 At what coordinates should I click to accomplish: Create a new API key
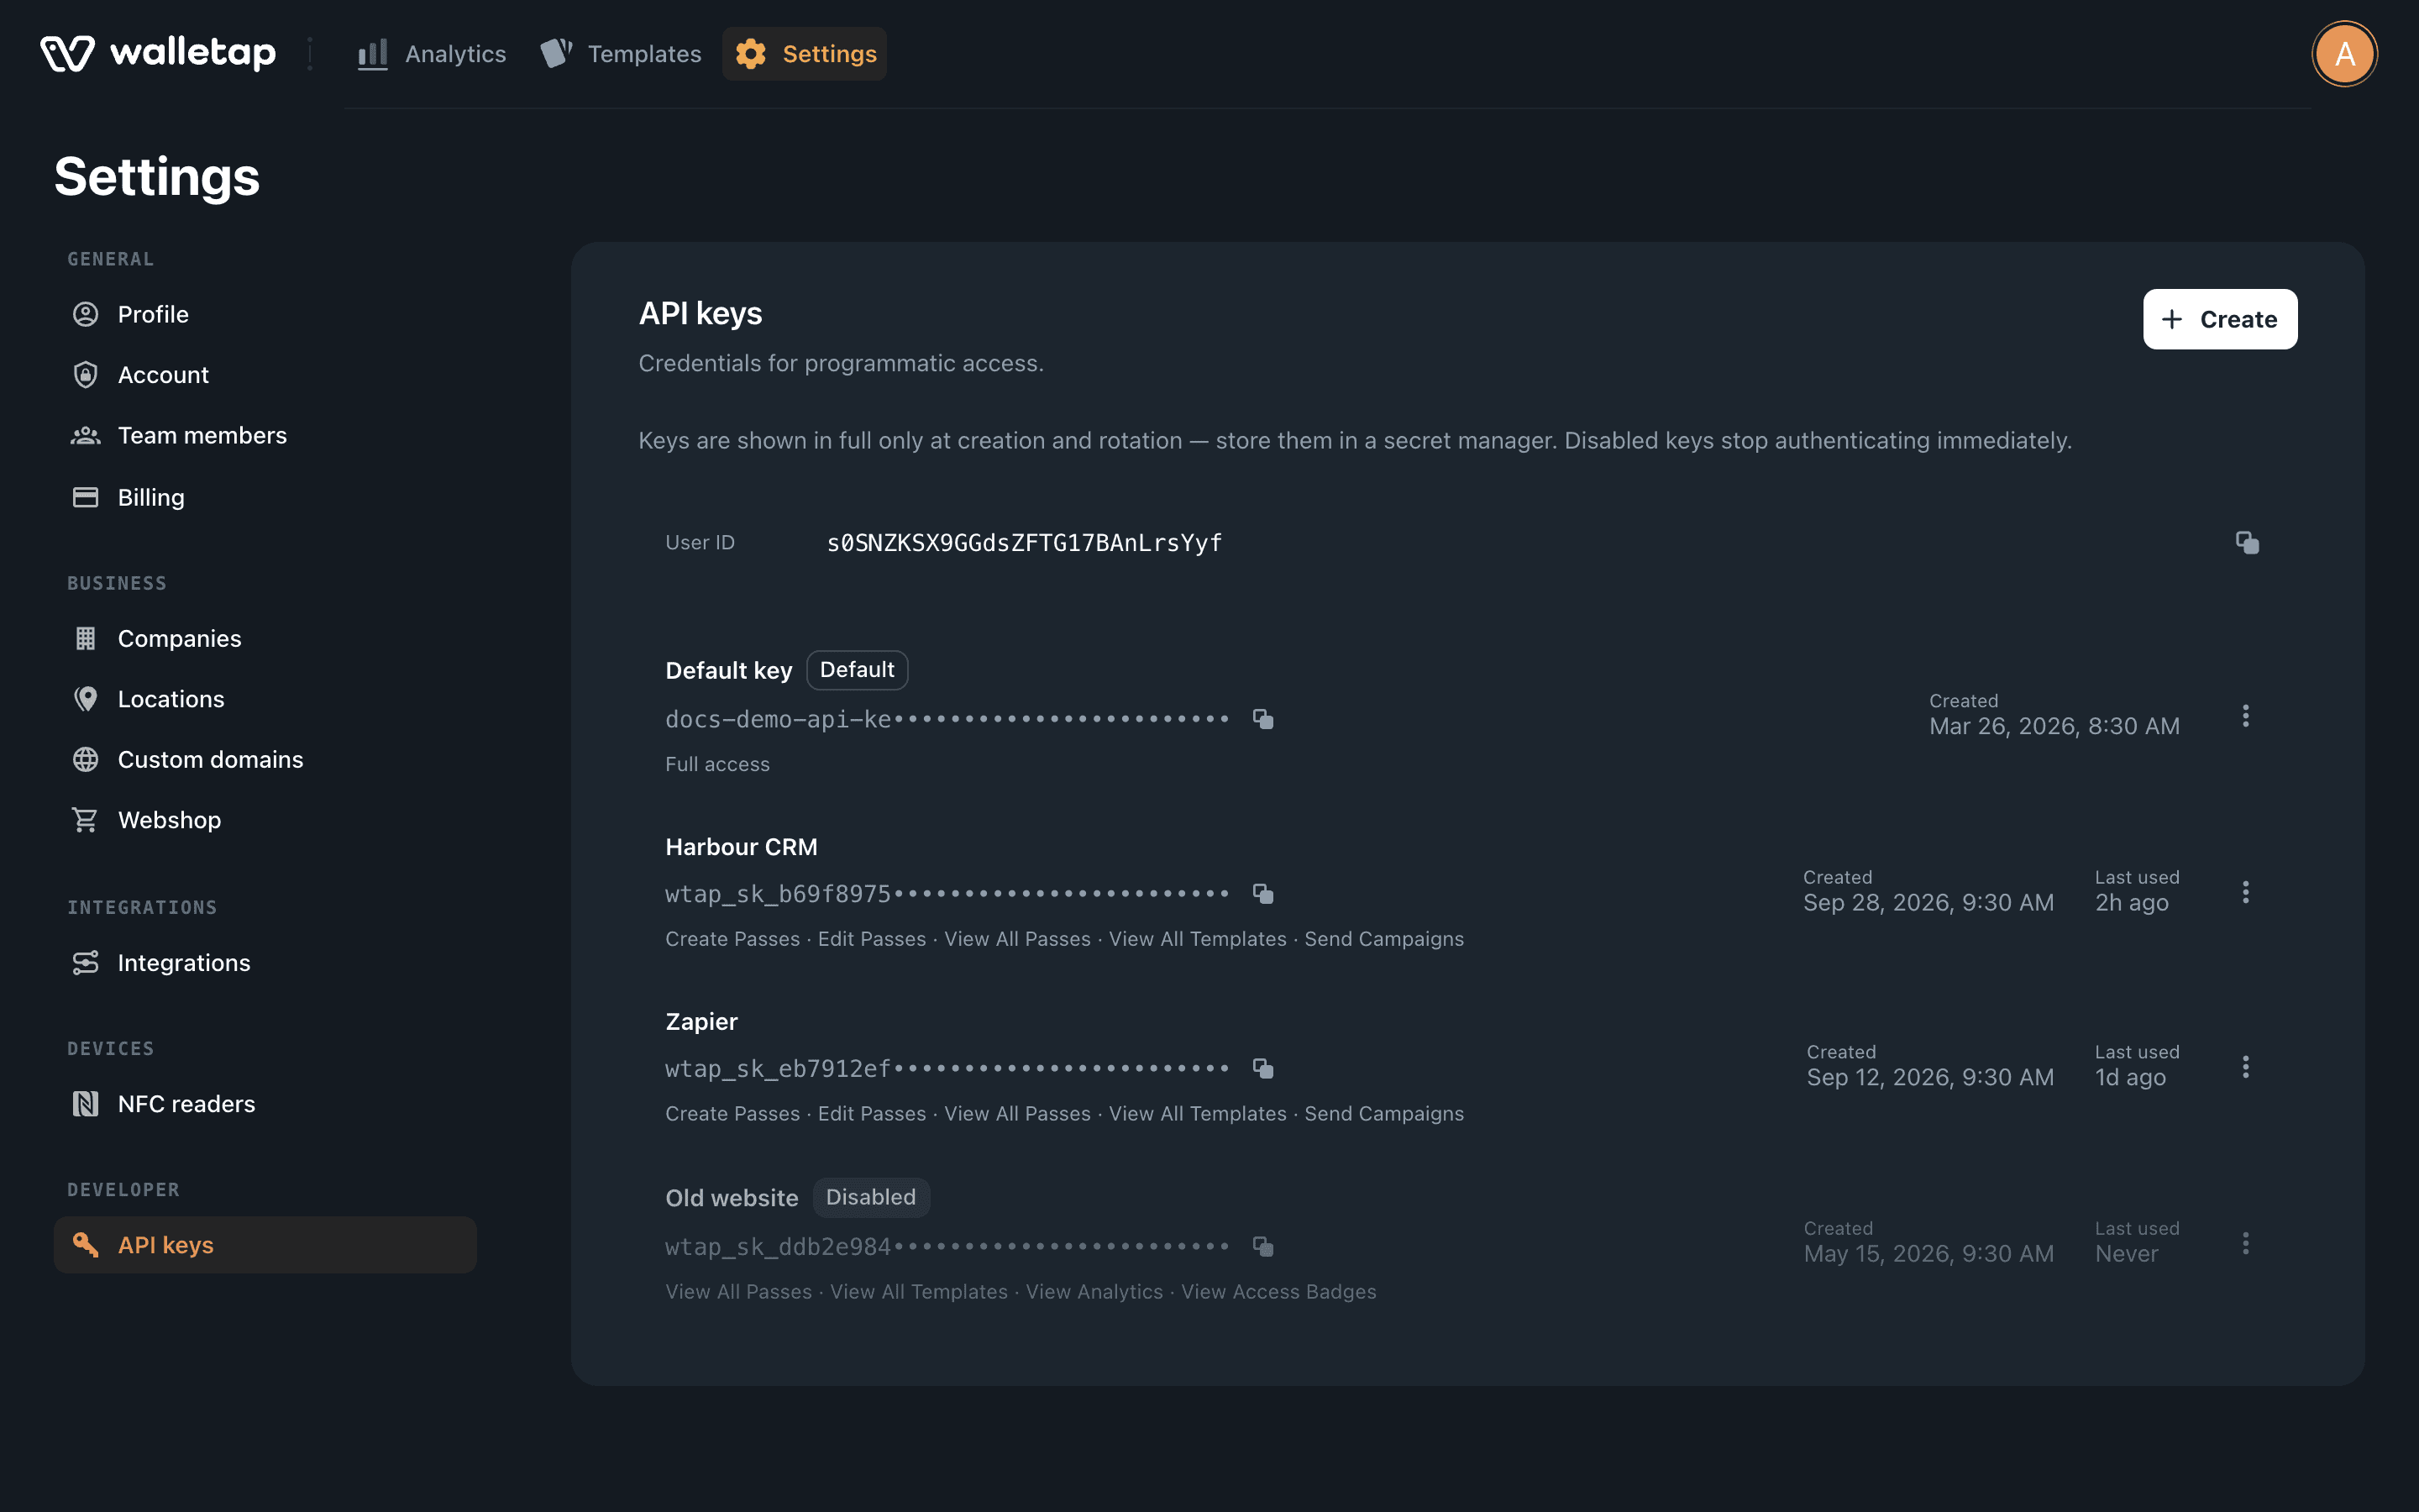(x=2219, y=319)
